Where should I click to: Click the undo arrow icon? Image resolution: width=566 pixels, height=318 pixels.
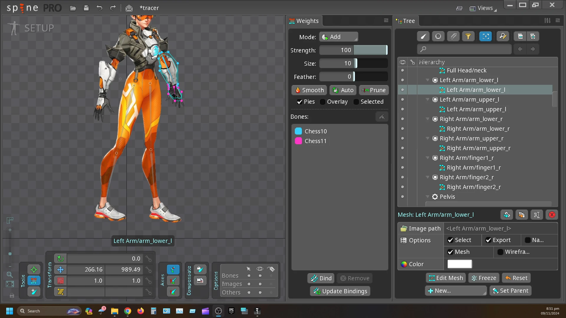99,8
